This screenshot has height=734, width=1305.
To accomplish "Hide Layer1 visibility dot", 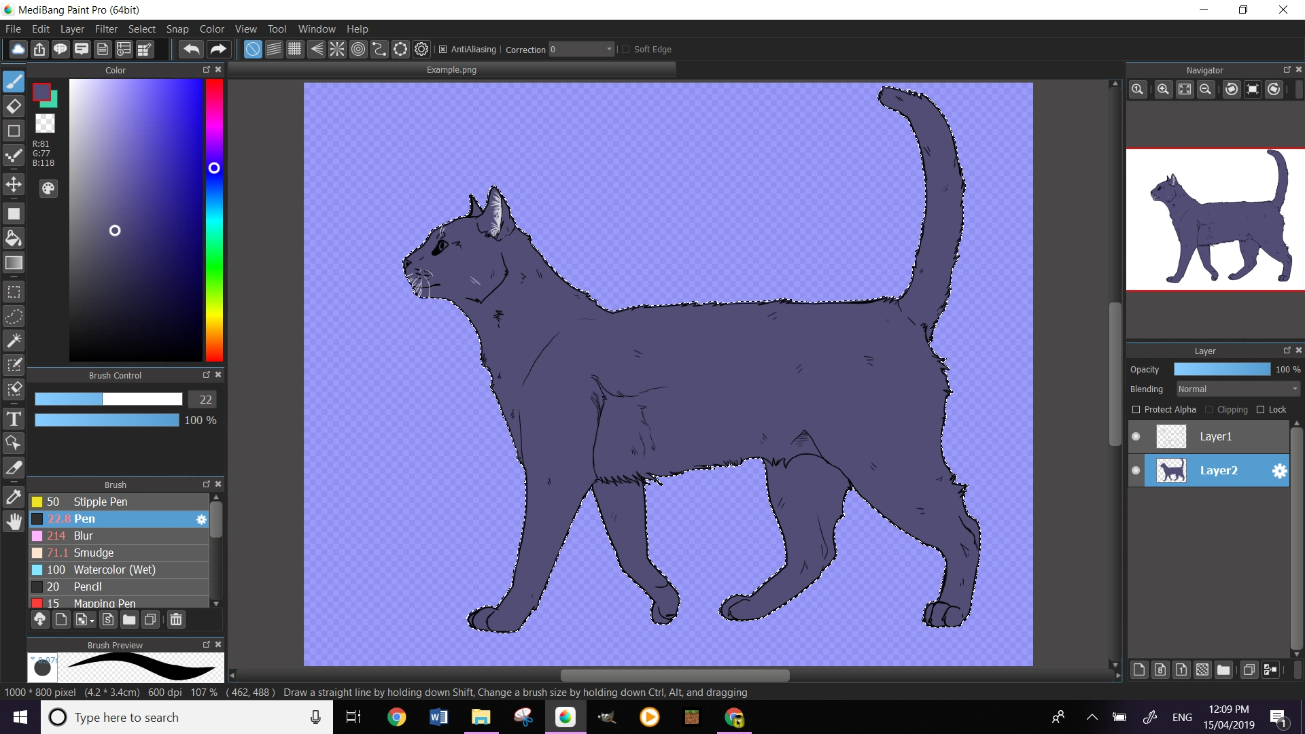I will pyautogui.click(x=1136, y=436).
